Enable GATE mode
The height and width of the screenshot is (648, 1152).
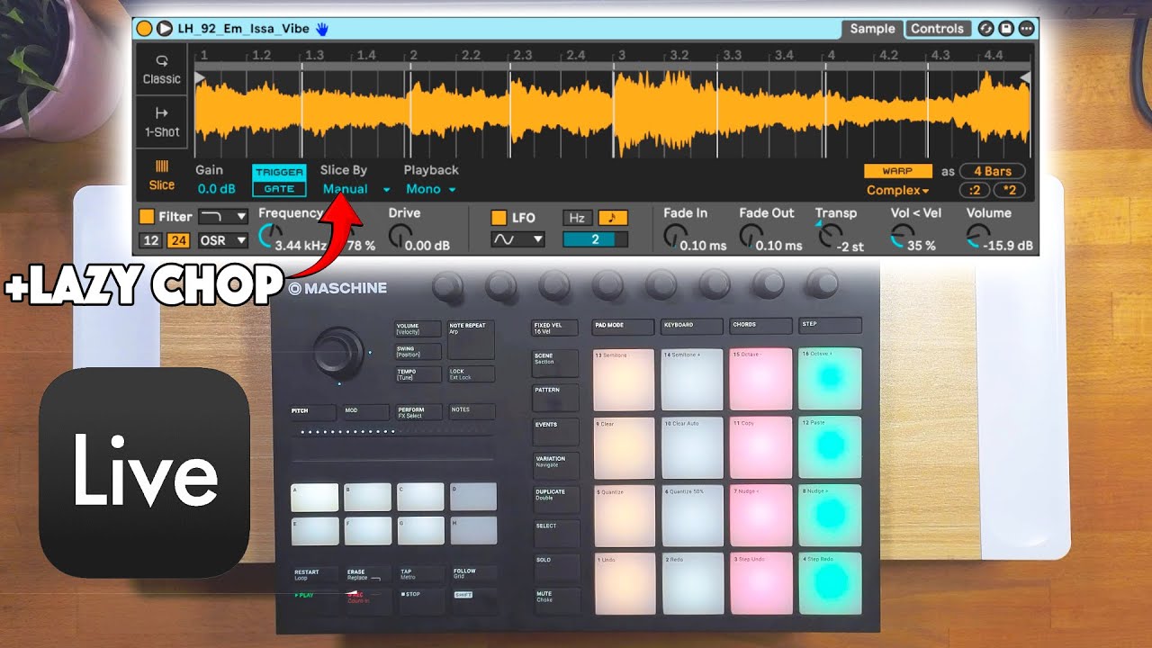pyautogui.click(x=279, y=189)
